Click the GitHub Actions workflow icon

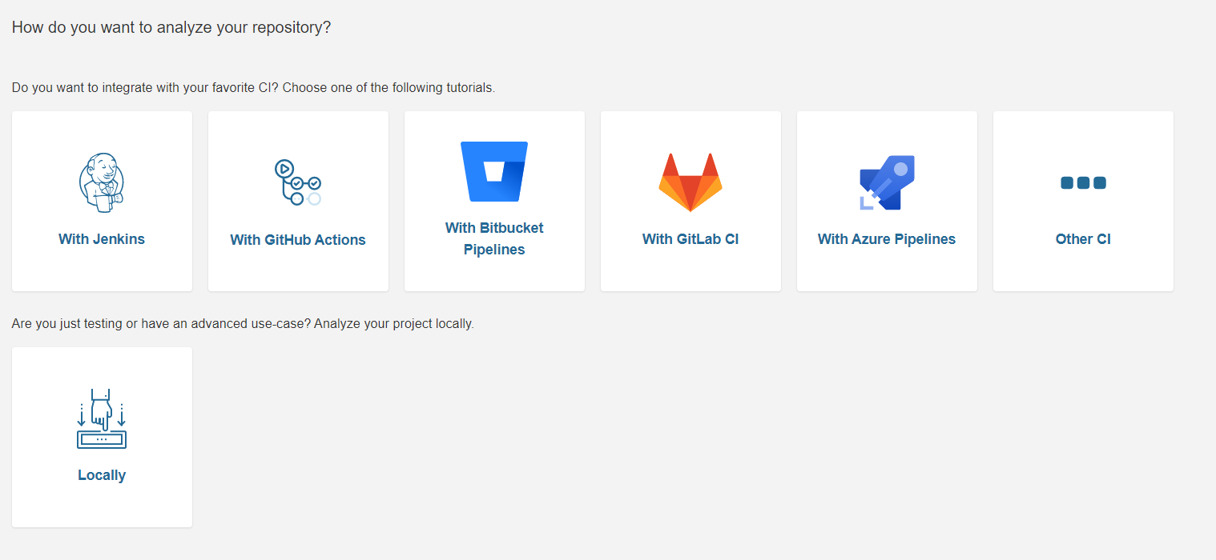pos(298,182)
